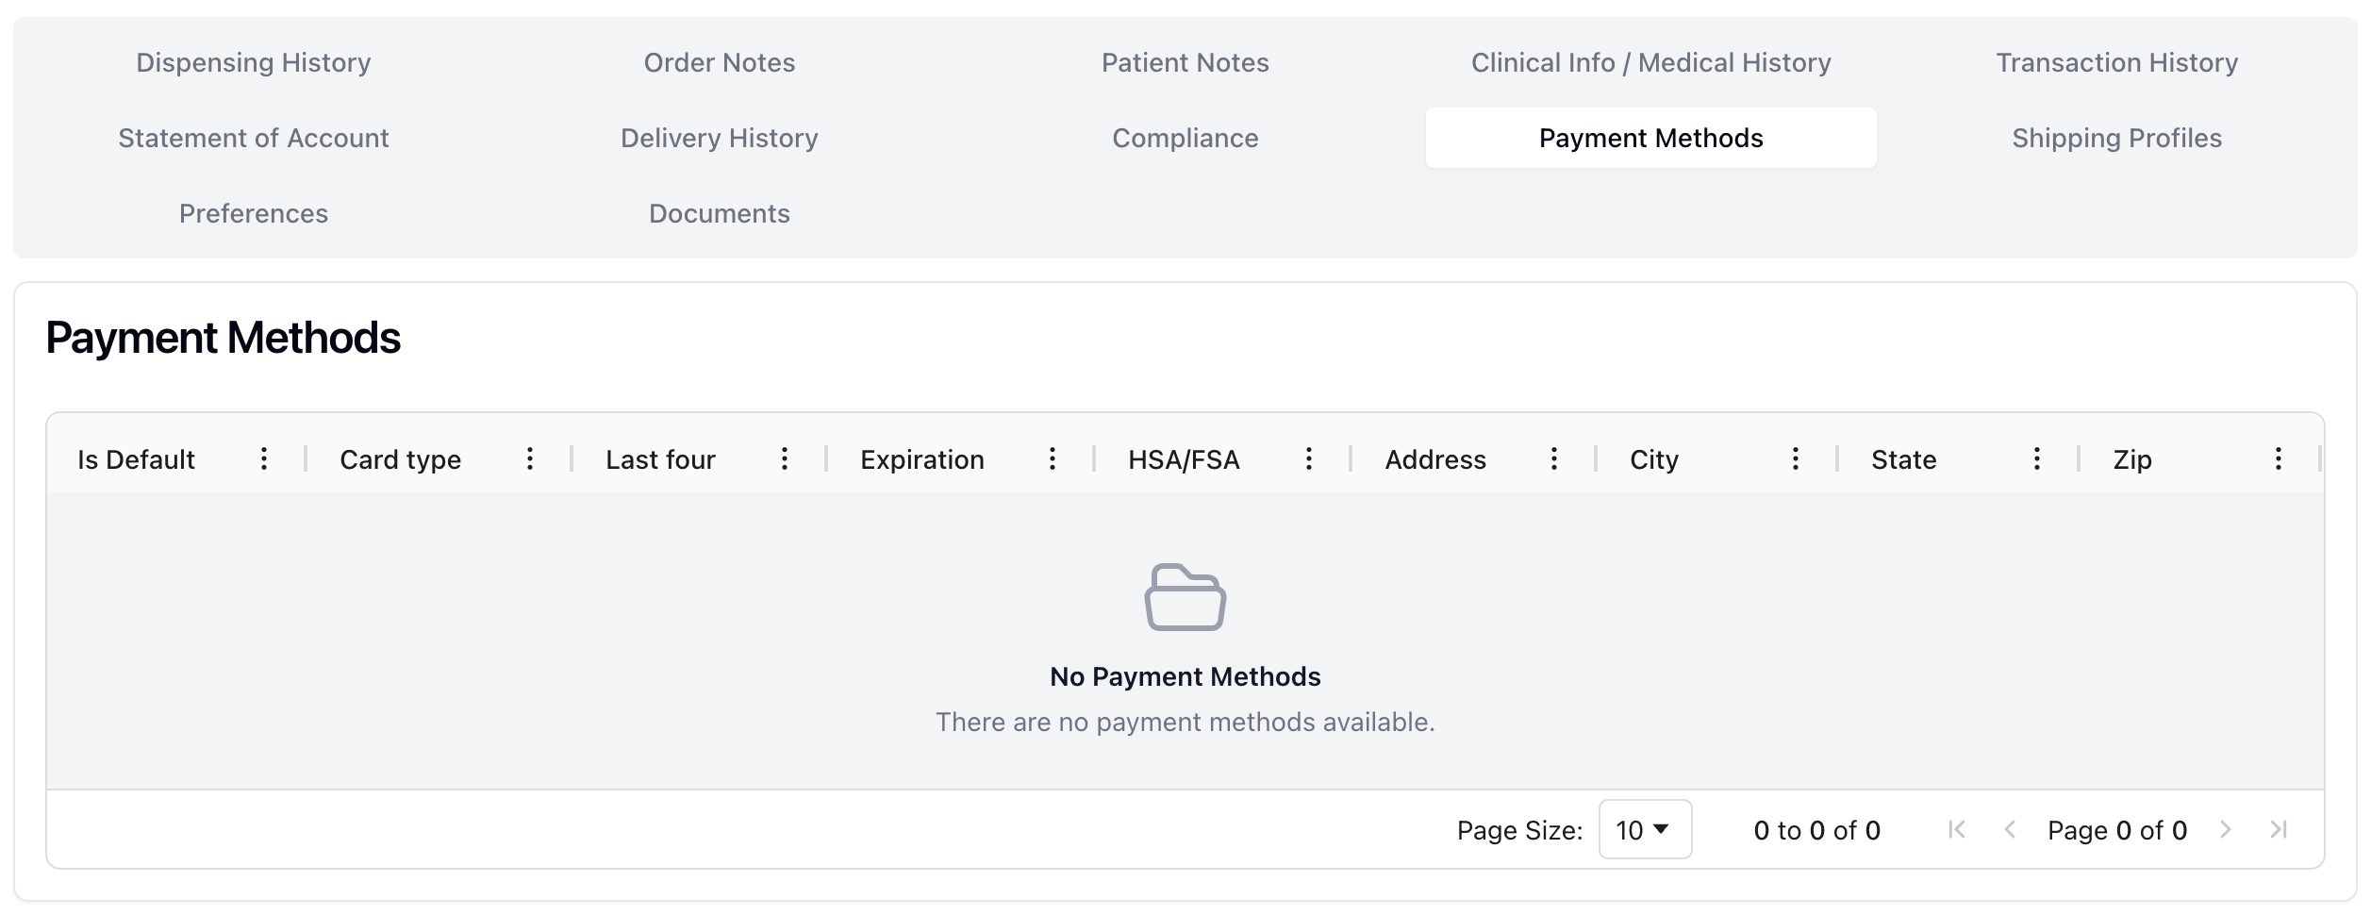
Task: Open the Delivery History section
Action: [x=719, y=138]
